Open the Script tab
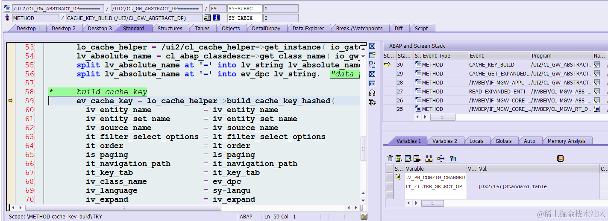The width and height of the screenshot is (608, 221). click(x=421, y=28)
